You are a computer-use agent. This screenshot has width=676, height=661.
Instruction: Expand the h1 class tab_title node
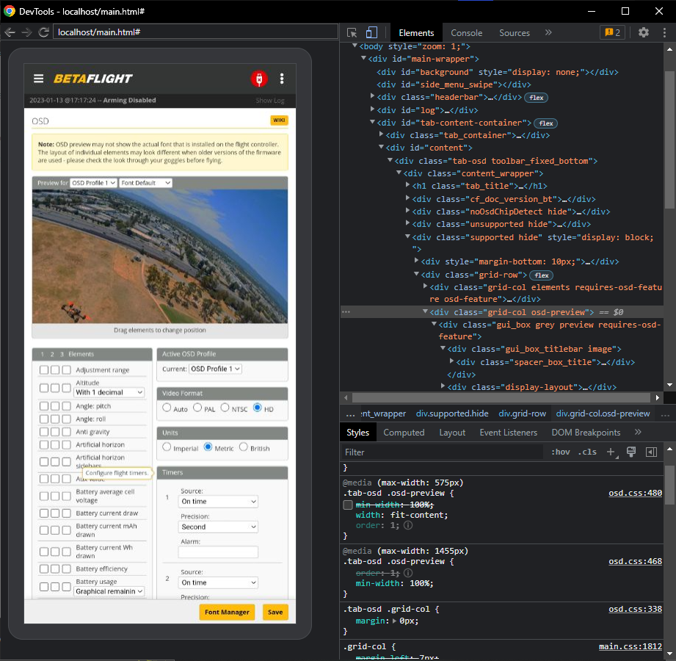coord(407,186)
